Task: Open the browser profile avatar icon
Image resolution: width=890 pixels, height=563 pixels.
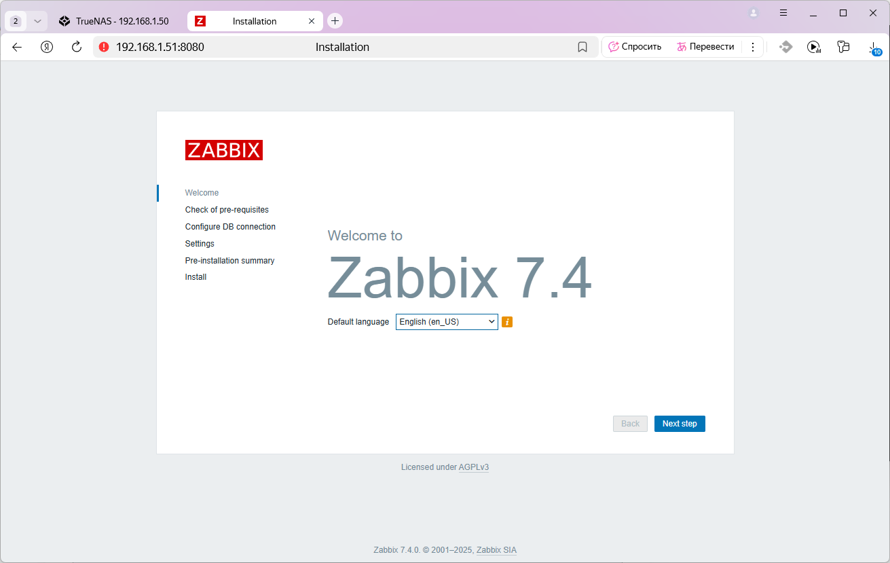Action: 753,13
